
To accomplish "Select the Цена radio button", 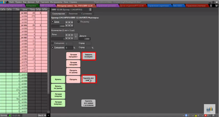I will click(52, 22).
